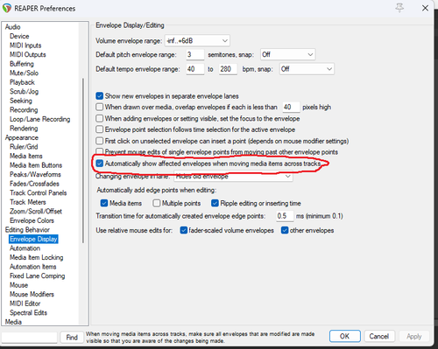
Task: Uncheck Media items edge points checkbox
Action: (104, 203)
